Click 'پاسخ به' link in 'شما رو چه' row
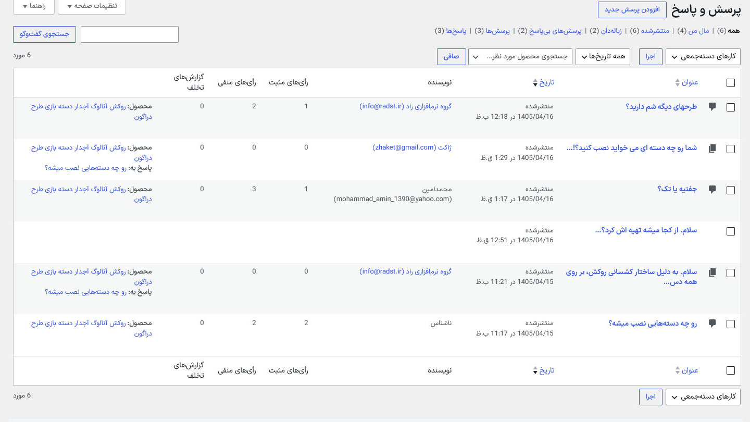750x422 pixels. [x=85, y=168]
